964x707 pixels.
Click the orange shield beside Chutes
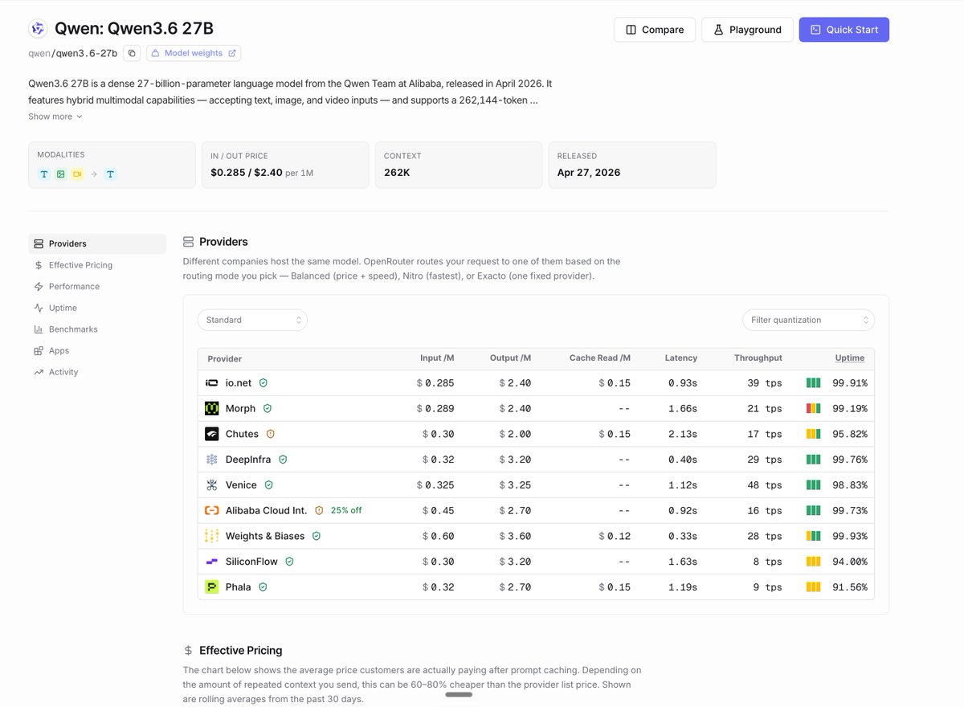click(271, 434)
